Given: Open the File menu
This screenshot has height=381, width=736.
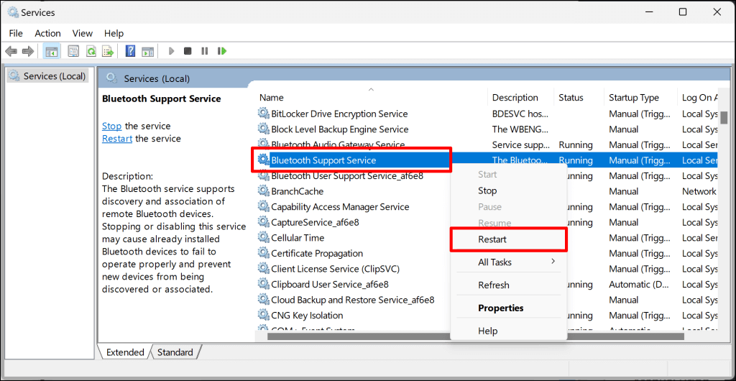Looking at the screenshot, I should [16, 33].
